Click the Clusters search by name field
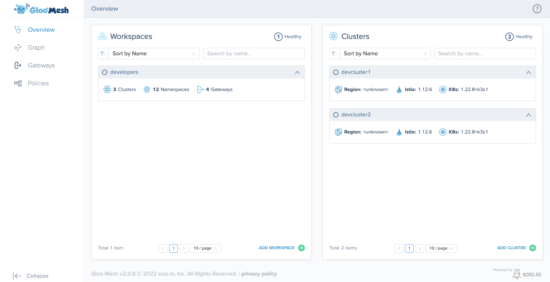This screenshot has height=282, width=550. pos(485,53)
